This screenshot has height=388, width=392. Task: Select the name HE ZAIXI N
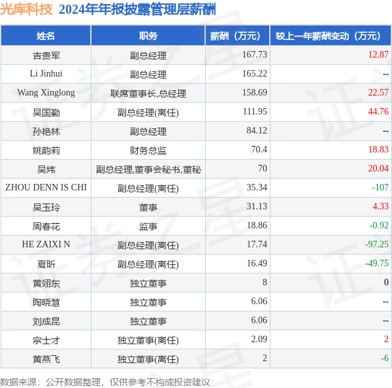click(46, 244)
